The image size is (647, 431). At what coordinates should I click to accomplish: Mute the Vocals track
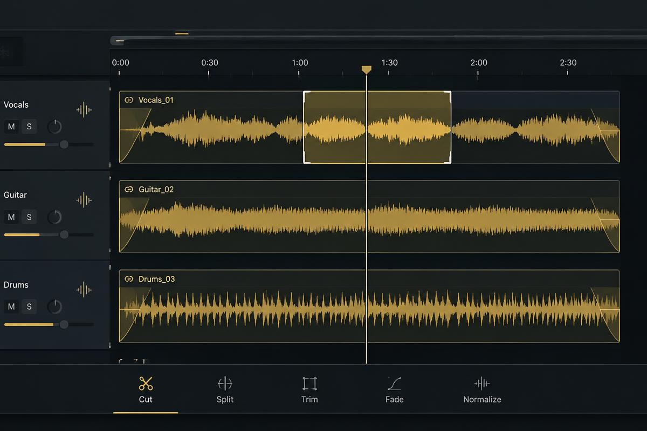[11, 127]
